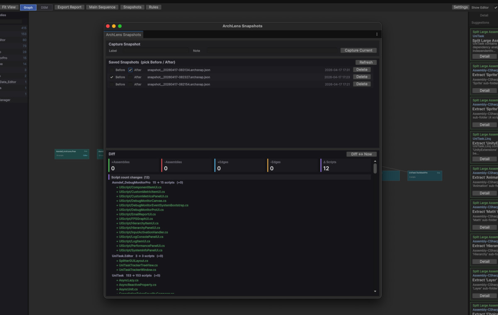The width and height of the screenshot is (498, 315).
Task: Switch to the Graph view tab
Action: [x=28, y=7]
